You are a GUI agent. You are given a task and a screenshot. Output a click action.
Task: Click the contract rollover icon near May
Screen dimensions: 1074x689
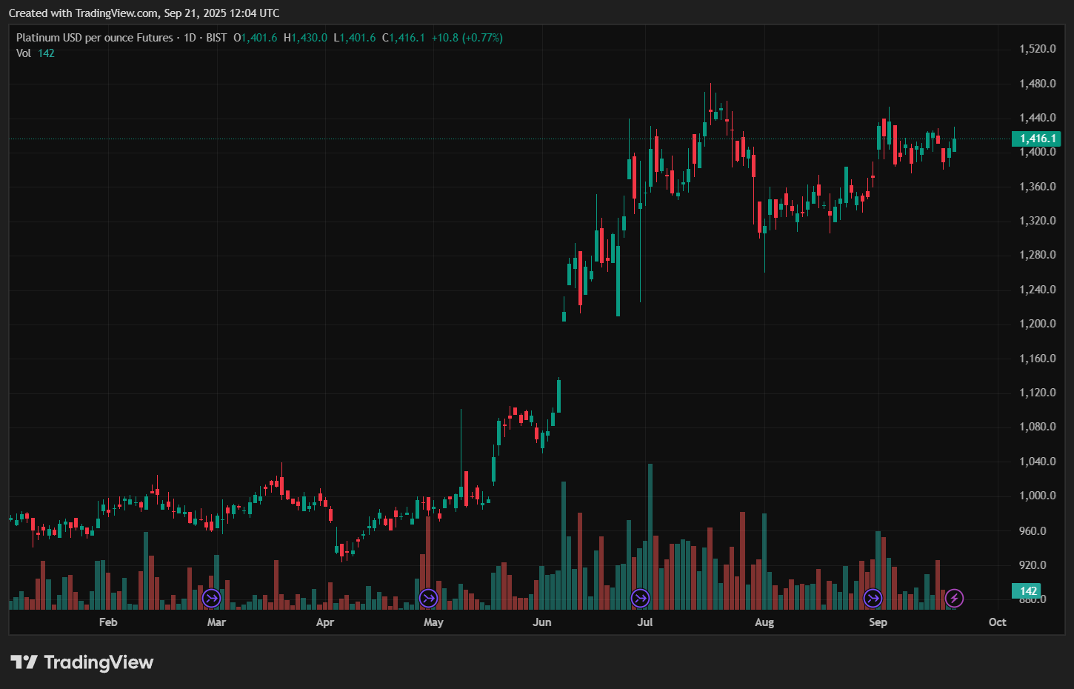[428, 598]
